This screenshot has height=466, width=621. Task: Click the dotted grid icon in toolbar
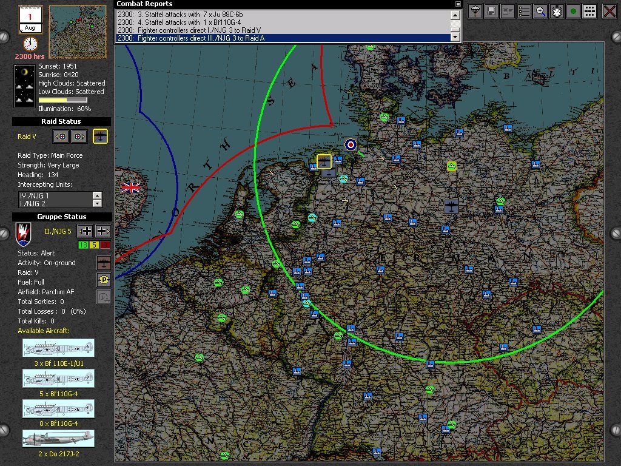[x=589, y=10]
